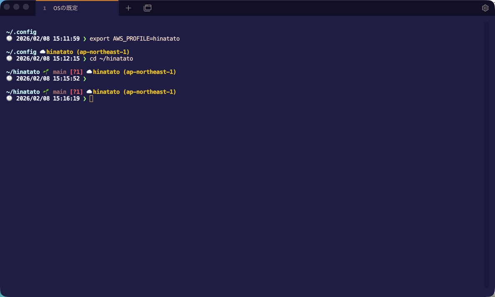Click the clock icon before 15:11:59
The height and width of the screenshot is (297, 495).
click(9, 39)
